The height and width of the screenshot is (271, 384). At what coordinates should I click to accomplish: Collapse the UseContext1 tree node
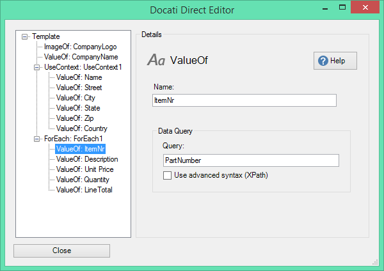(x=36, y=67)
